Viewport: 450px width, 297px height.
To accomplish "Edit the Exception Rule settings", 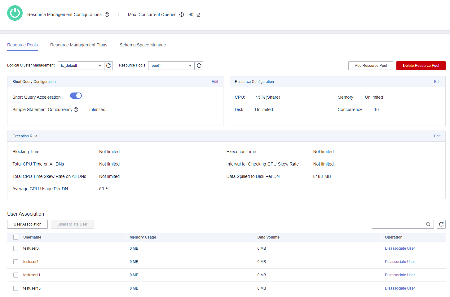I will [x=437, y=136].
